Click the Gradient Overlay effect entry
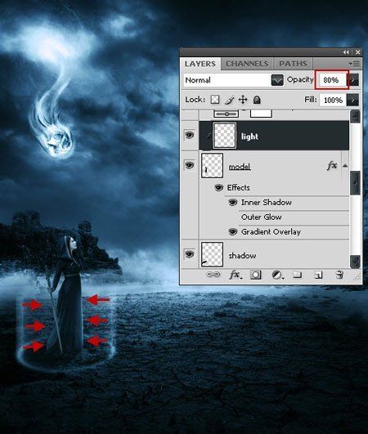The width and height of the screenshot is (368, 434). (x=271, y=232)
